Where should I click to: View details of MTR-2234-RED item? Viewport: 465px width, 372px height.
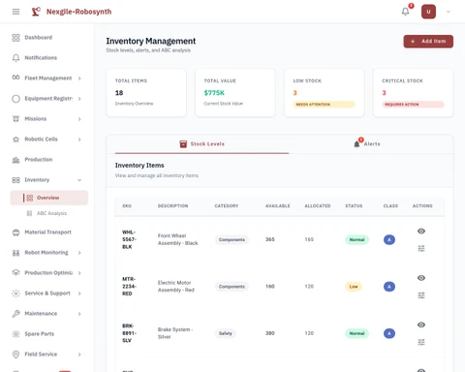pos(421,278)
